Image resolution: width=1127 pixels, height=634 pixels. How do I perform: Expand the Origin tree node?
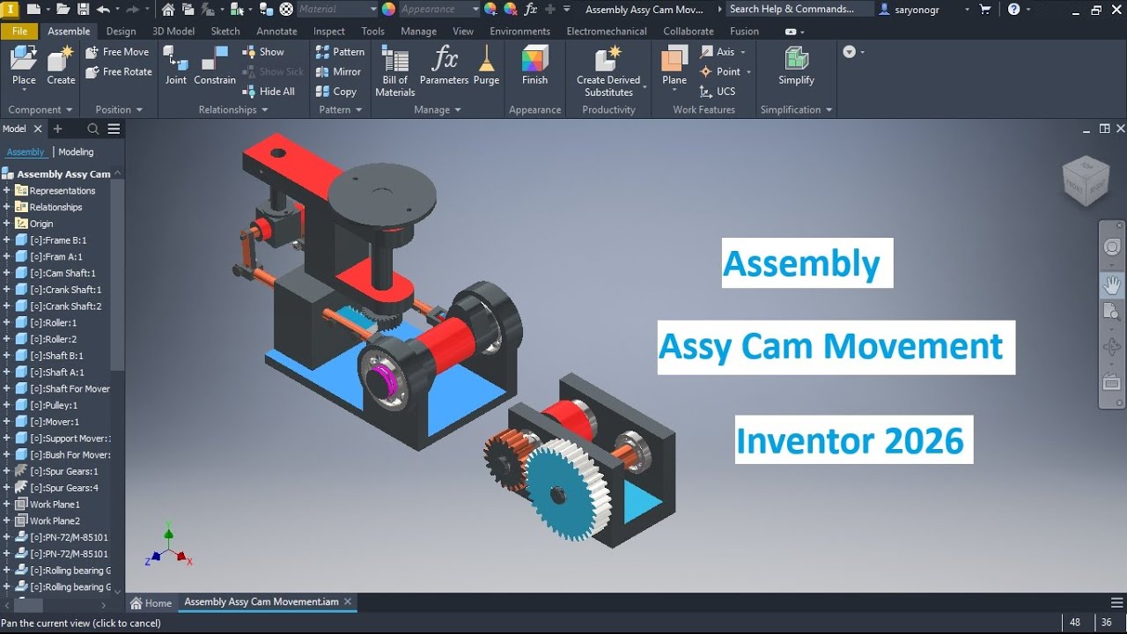(7, 224)
